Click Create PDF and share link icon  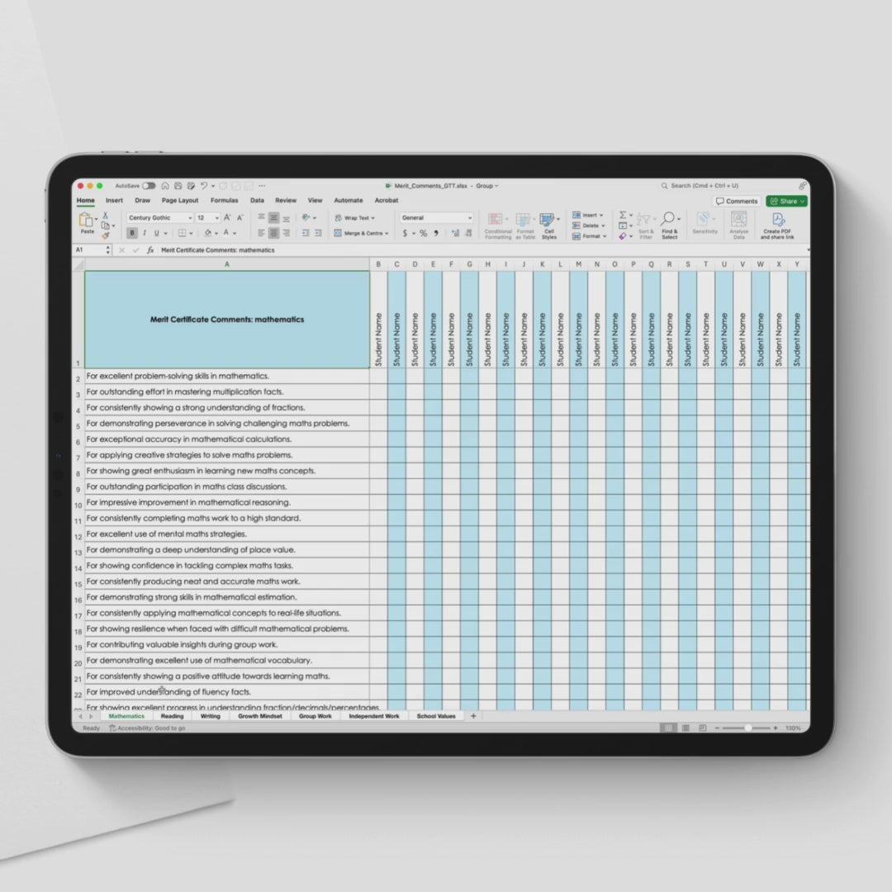coord(777,220)
